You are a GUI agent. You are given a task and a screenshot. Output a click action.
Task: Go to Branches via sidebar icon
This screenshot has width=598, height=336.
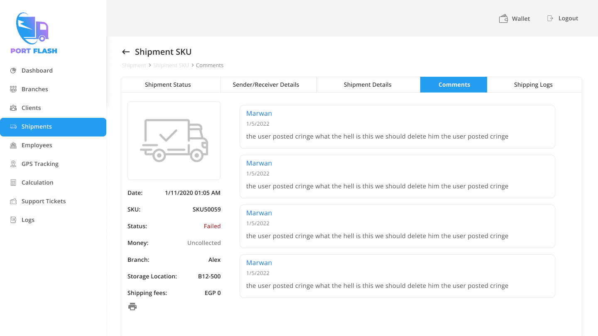click(13, 89)
